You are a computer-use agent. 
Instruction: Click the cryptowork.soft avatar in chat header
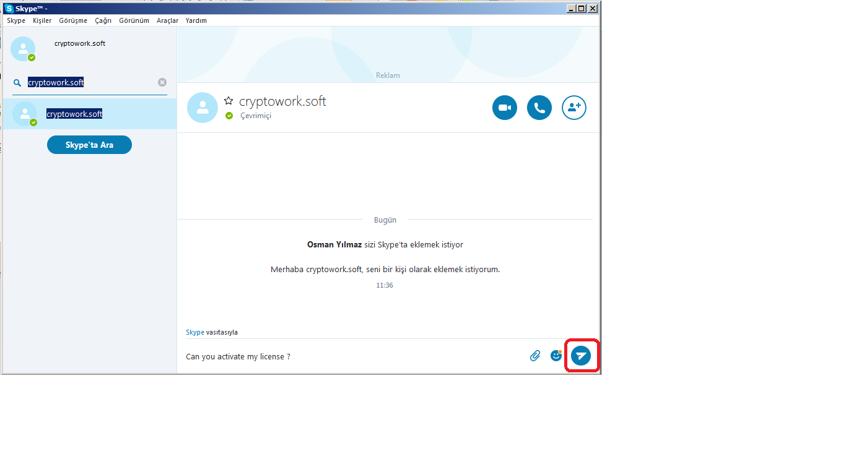pos(203,108)
